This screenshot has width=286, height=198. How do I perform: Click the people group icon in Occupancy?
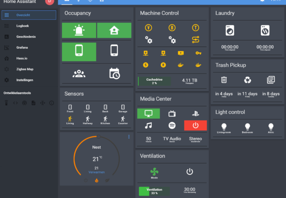click(79, 74)
